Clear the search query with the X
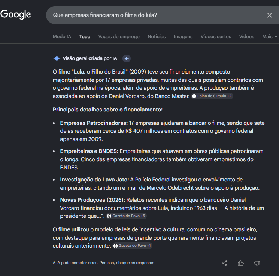The width and height of the screenshot is (279, 276). [269, 15]
